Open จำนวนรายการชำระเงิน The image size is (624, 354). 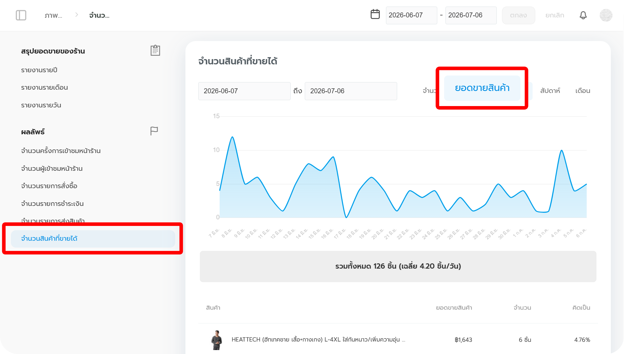pyautogui.click(x=52, y=204)
